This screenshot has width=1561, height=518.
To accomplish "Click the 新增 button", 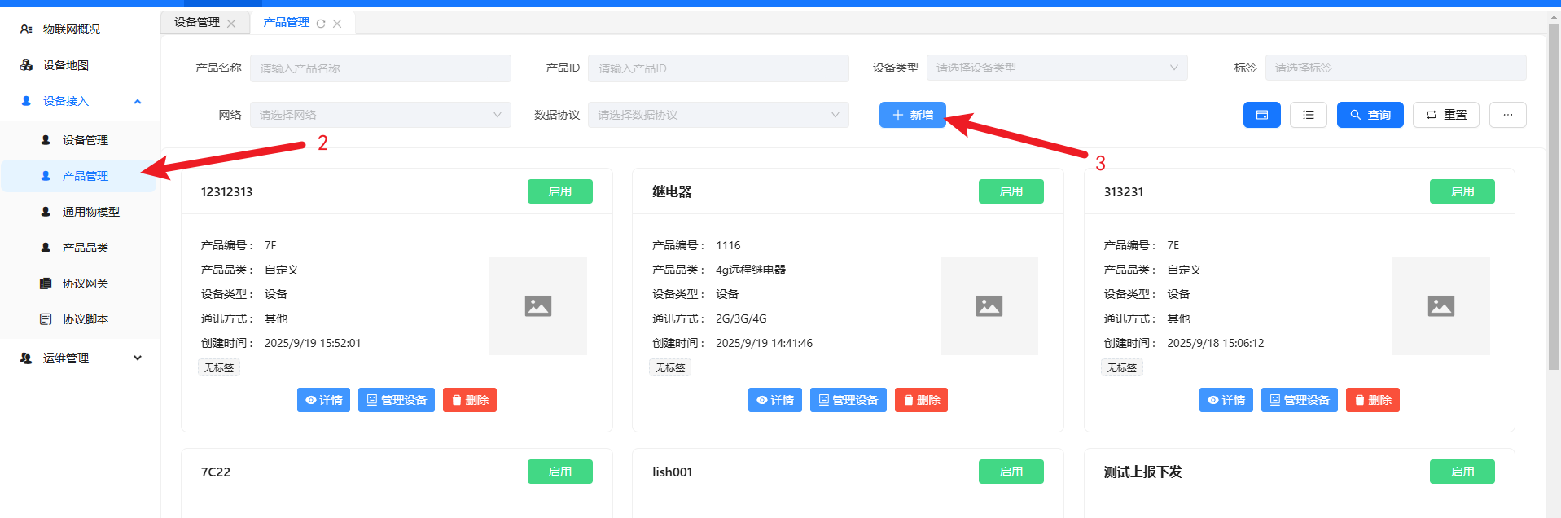I will 912,115.
